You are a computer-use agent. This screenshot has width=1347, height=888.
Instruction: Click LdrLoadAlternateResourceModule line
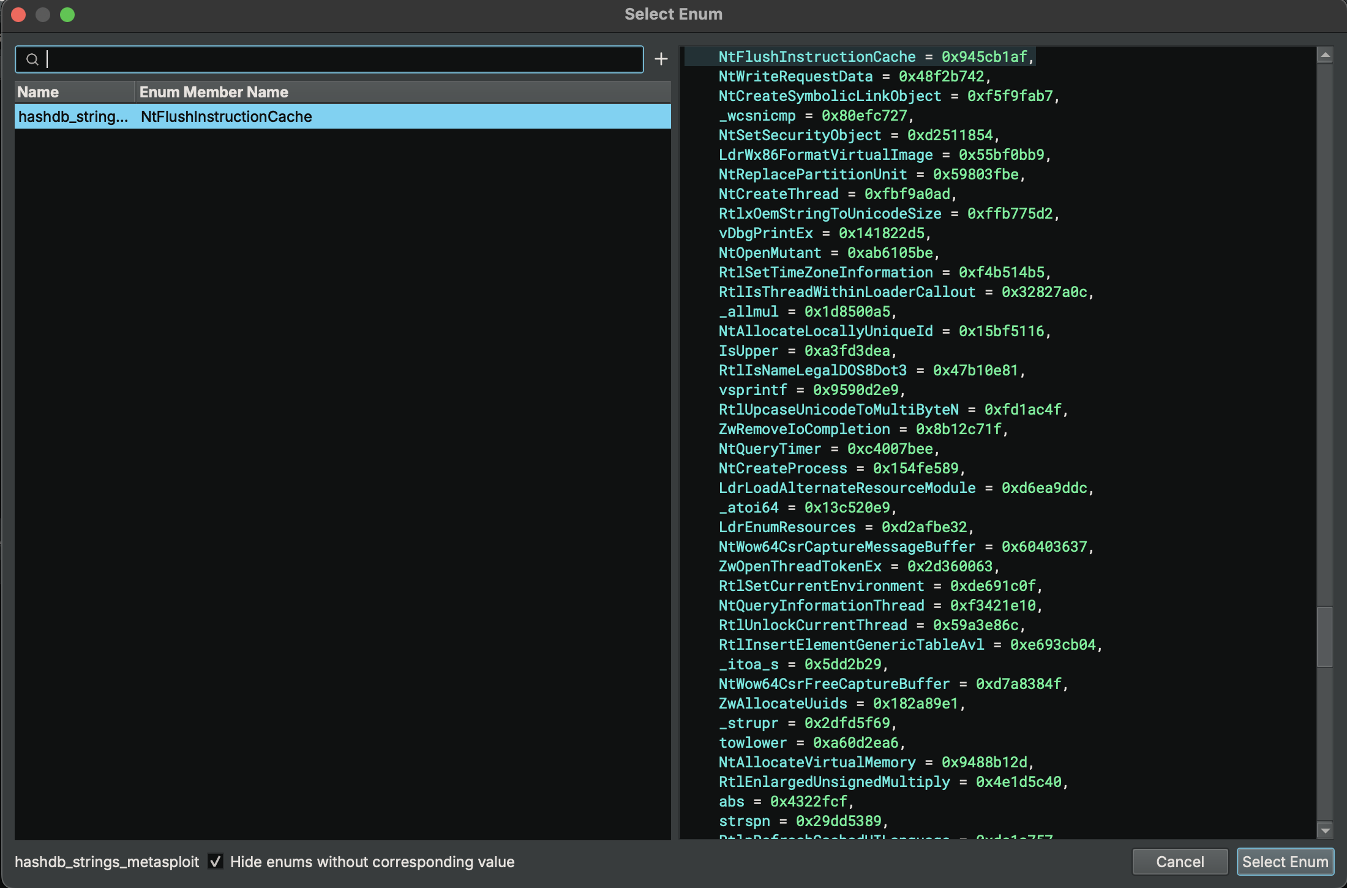coord(906,487)
